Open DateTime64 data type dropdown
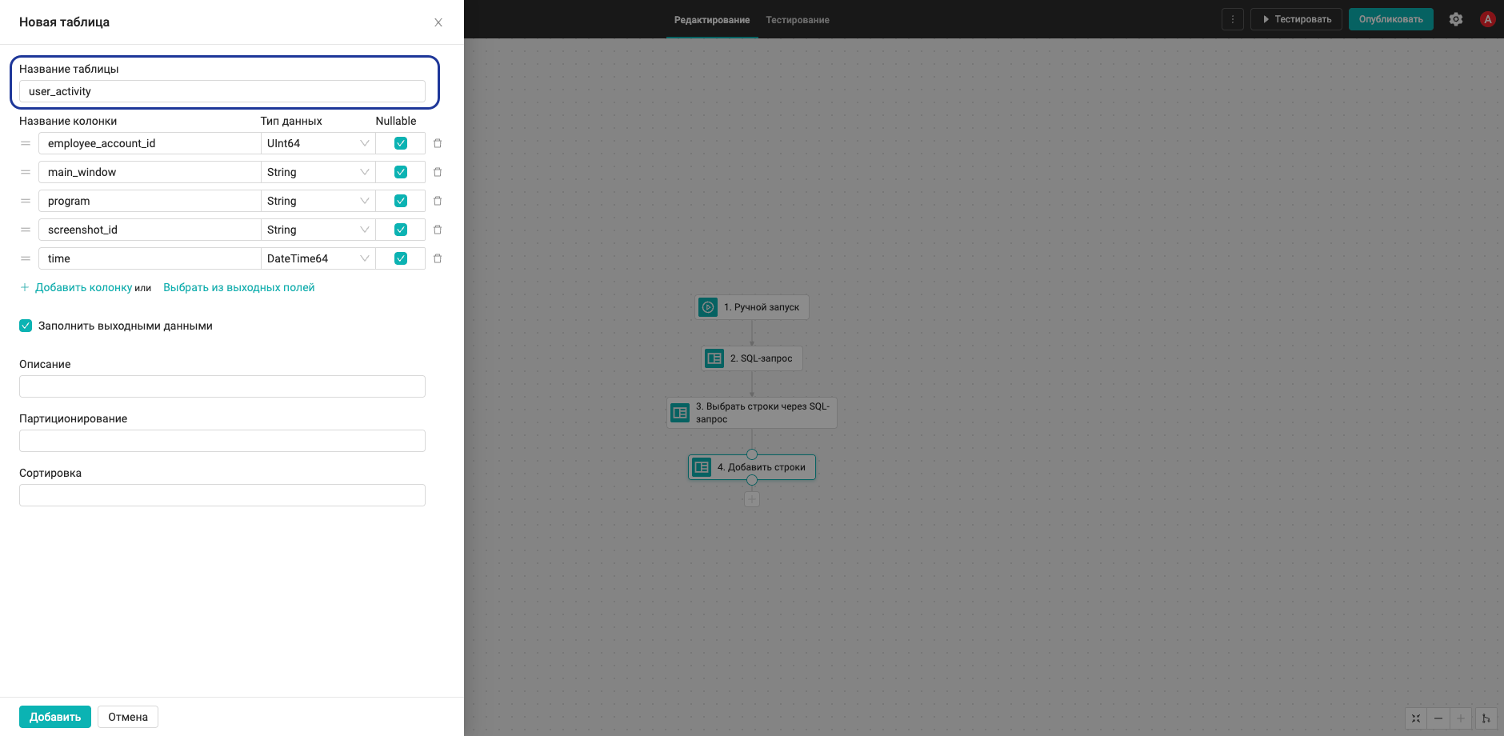This screenshot has width=1504, height=736. [318, 258]
